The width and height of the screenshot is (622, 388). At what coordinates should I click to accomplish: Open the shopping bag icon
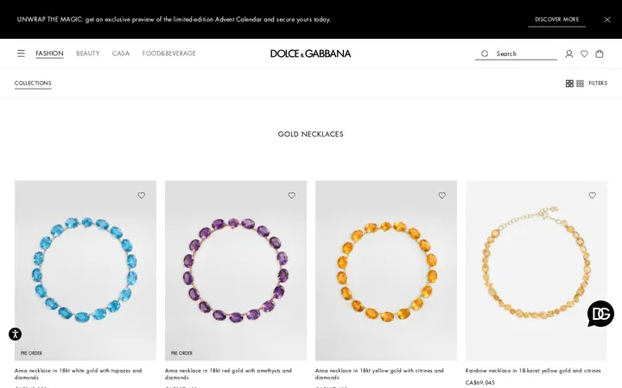(x=600, y=53)
